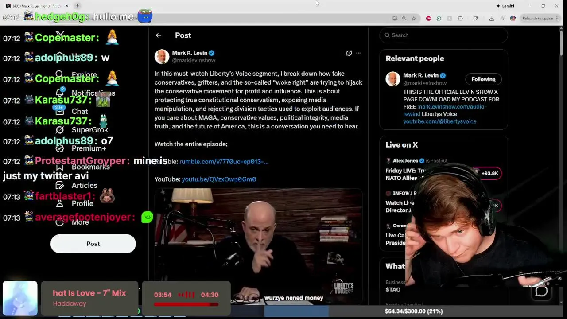Click the Haddaway album art thumbnail
This screenshot has height=319, width=567.
20,299
